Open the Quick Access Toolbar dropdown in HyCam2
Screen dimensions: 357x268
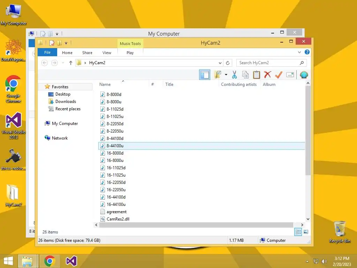pyautogui.click(x=66, y=43)
